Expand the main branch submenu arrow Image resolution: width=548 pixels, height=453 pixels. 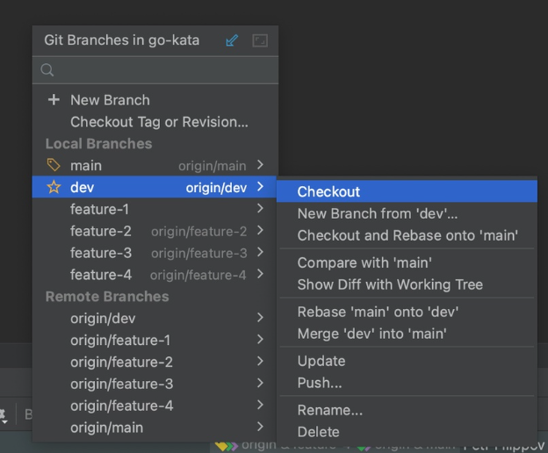pos(261,165)
